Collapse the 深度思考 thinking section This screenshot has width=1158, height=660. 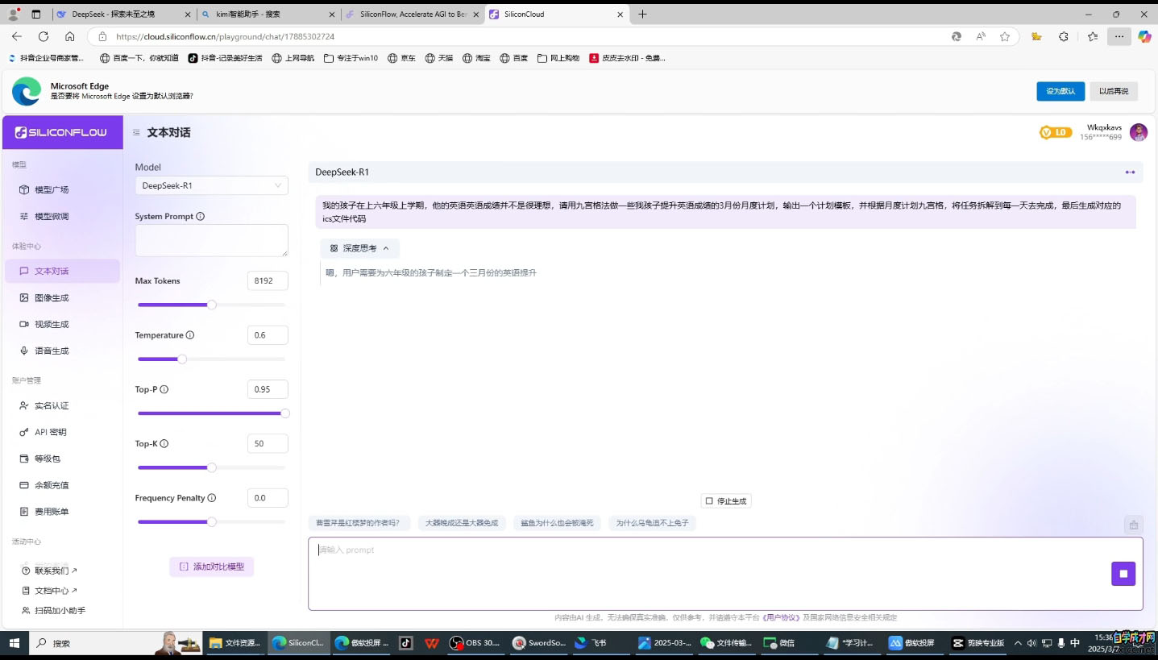[x=359, y=248]
